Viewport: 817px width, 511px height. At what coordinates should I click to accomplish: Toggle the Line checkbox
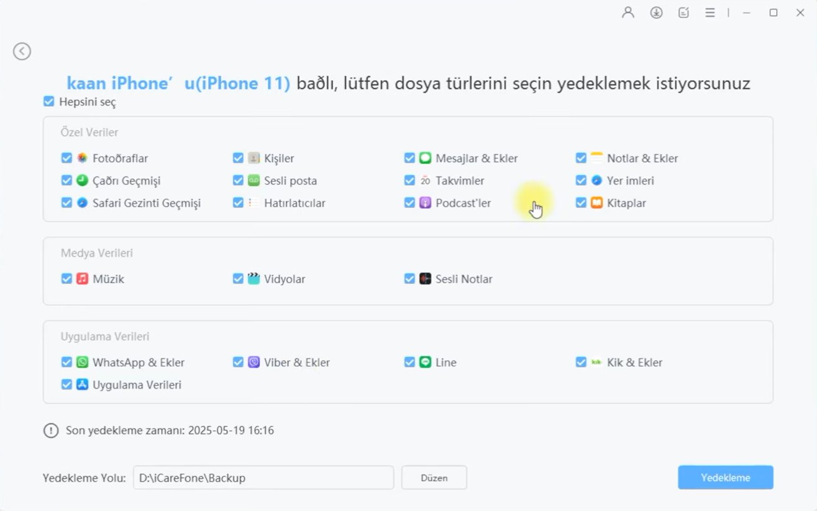[409, 362]
